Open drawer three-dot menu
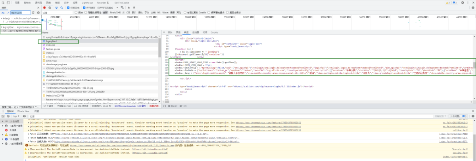This screenshot has height=161, width=476. coord(3,111)
